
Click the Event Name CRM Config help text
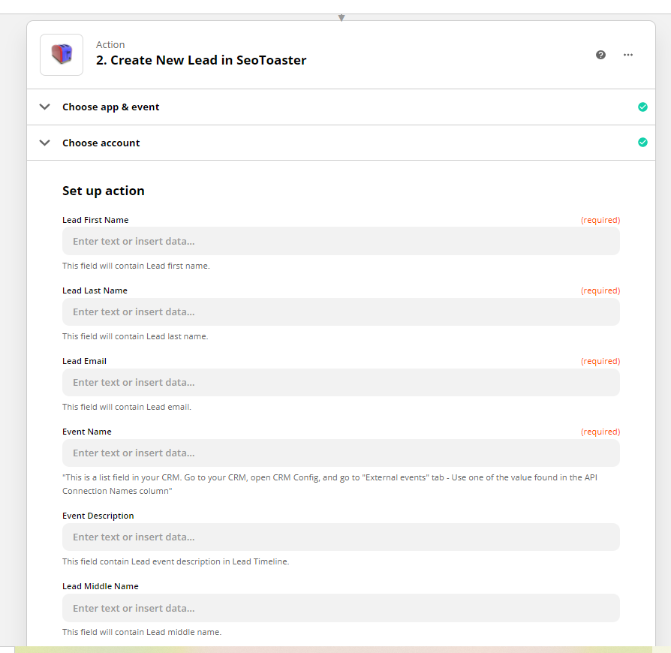click(330, 484)
